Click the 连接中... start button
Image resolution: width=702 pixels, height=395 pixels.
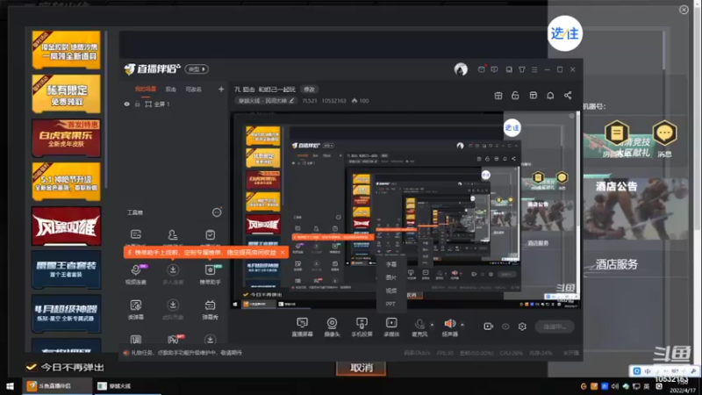click(555, 327)
